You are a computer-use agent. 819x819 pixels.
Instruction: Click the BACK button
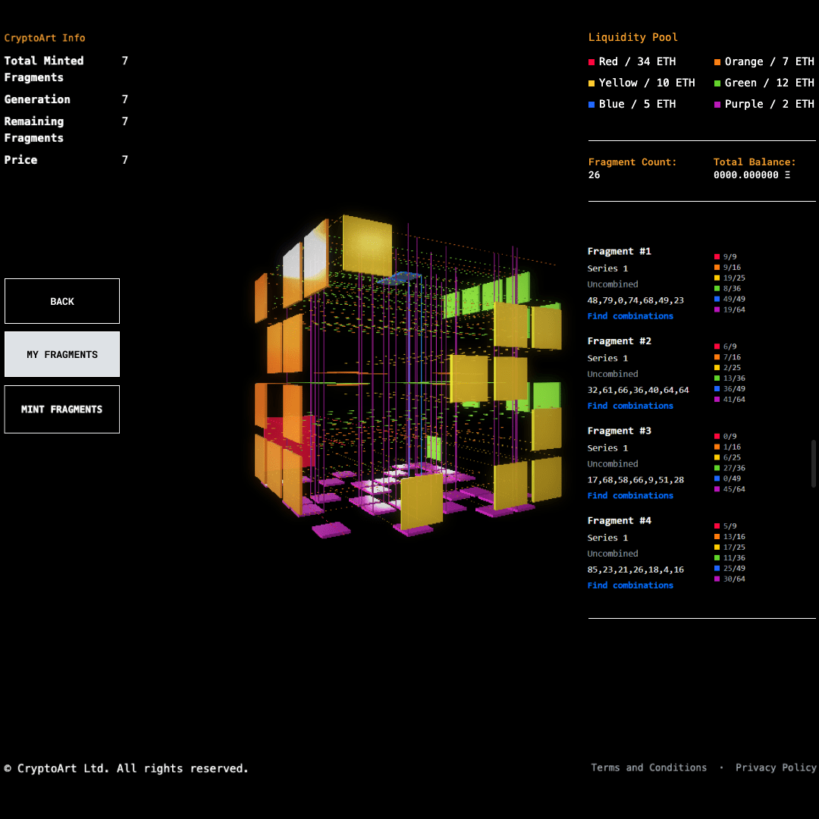point(62,301)
